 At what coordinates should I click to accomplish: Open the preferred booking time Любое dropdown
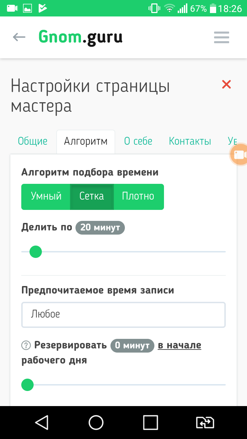pyautogui.click(x=123, y=315)
